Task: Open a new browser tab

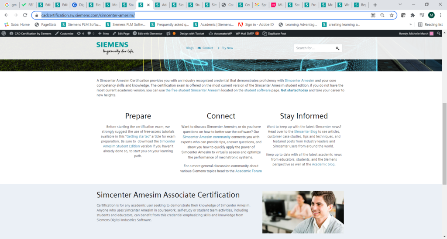Action: pos(375,5)
